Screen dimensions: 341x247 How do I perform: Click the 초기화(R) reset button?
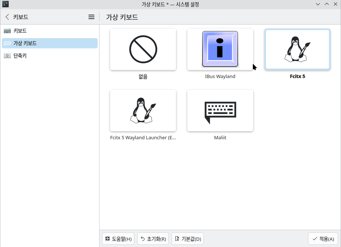(153, 239)
